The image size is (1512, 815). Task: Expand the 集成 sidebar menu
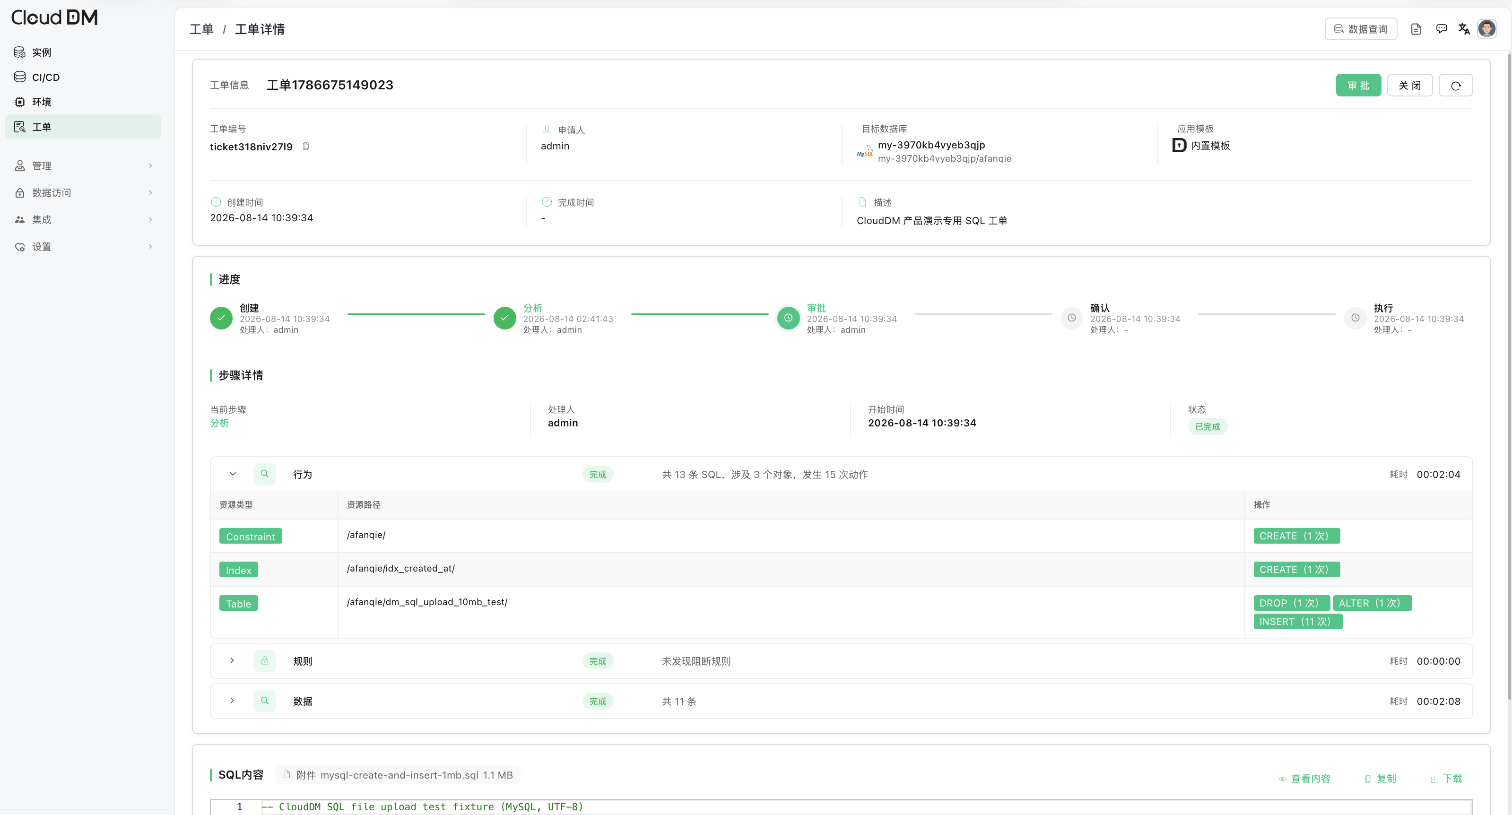pos(83,219)
